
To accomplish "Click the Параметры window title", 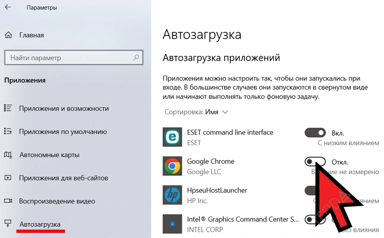I will pos(42,7).
